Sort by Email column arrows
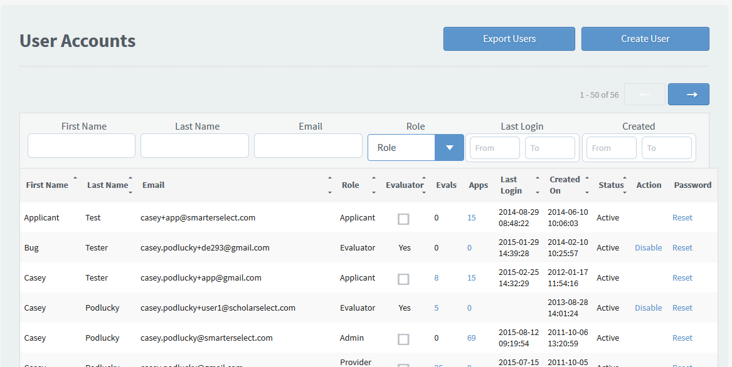Viewport: 732px width, 367px height. click(329, 185)
